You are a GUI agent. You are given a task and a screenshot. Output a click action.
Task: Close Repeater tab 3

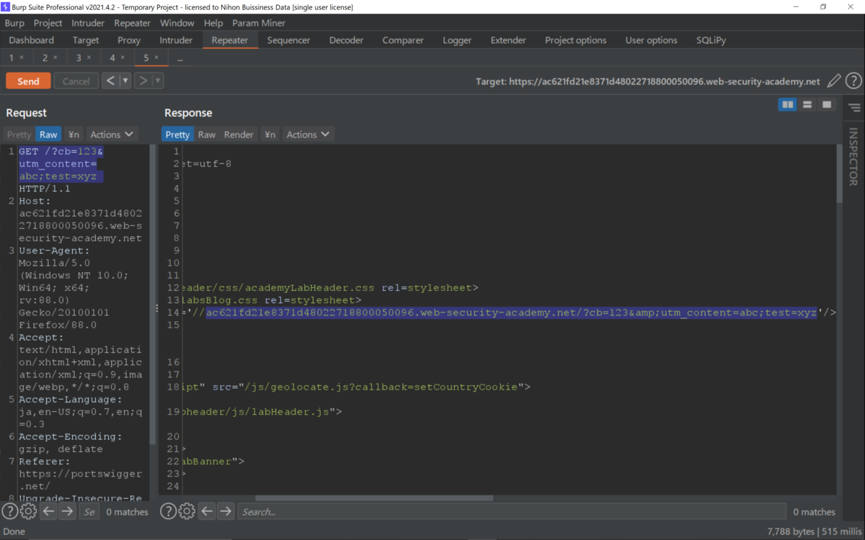click(89, 58)
